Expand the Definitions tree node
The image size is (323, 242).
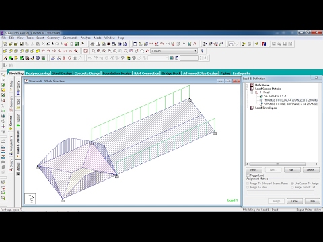(x=248, y=85)
